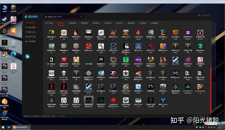This screenshot has height=130, width=225.
Task: Launch the Arma 3 game entry
Action: tap(89, 33)
